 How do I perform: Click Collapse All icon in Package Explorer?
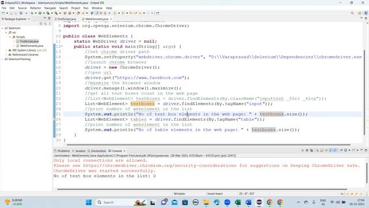pos(41,24)
